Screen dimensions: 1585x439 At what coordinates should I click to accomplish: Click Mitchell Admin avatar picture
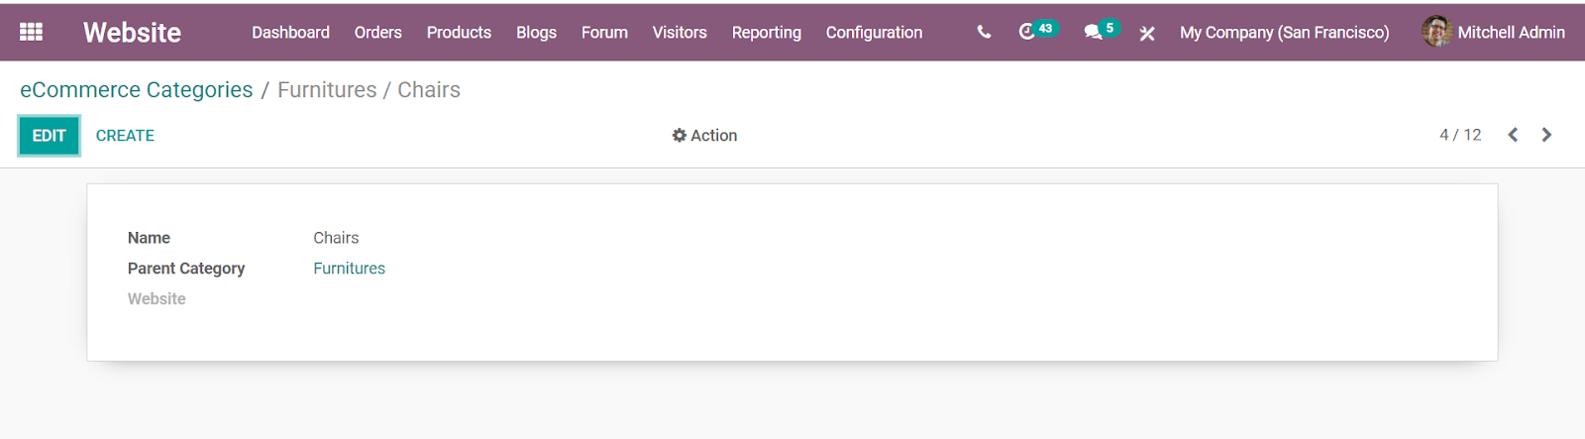1436,32
